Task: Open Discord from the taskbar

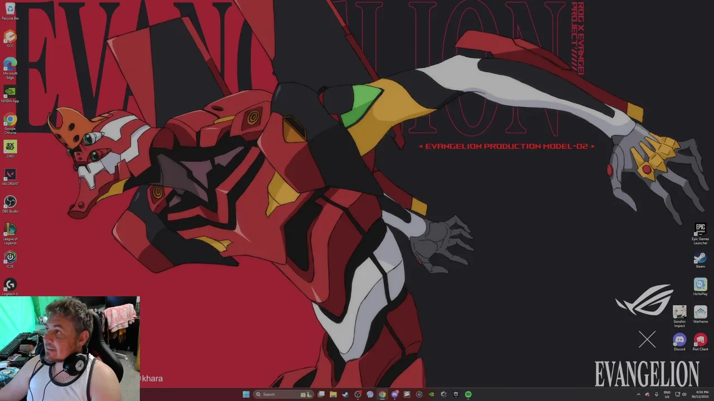Action: point(394,394)
